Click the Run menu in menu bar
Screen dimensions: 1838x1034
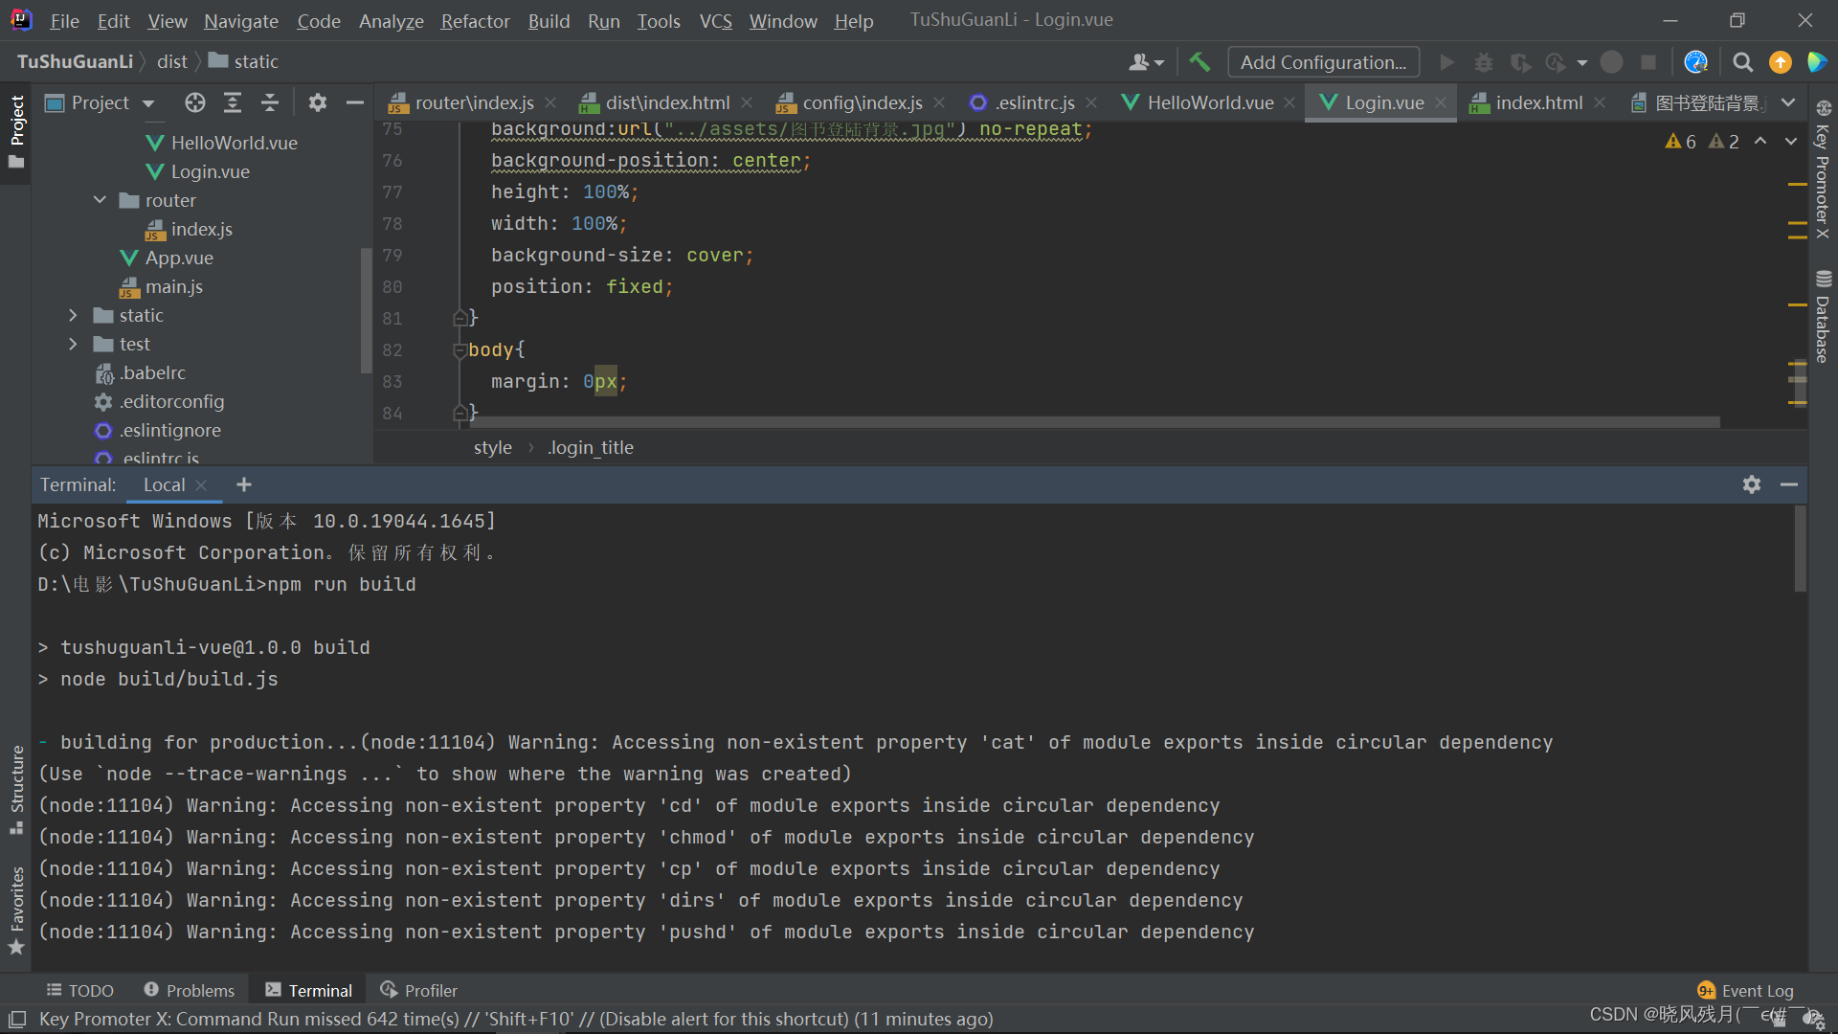(605, 19)
